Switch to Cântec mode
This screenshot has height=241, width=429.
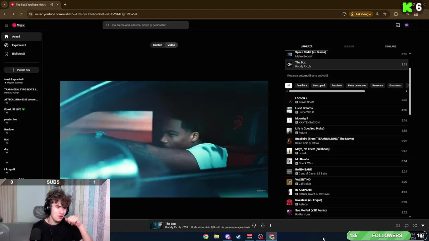click(x=158, y=45)
